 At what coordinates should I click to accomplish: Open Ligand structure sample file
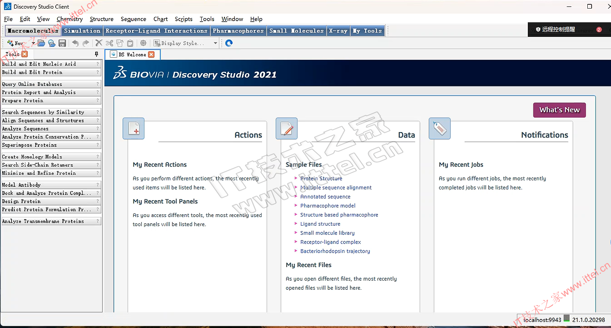320,223
